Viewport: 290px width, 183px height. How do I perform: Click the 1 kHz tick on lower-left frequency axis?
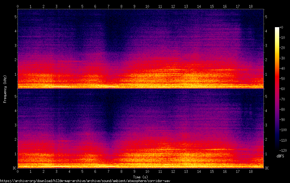(x=15, y=154)
